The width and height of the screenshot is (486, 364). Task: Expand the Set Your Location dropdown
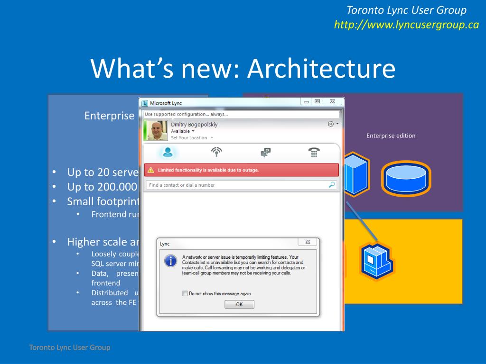tap(192, 138)
